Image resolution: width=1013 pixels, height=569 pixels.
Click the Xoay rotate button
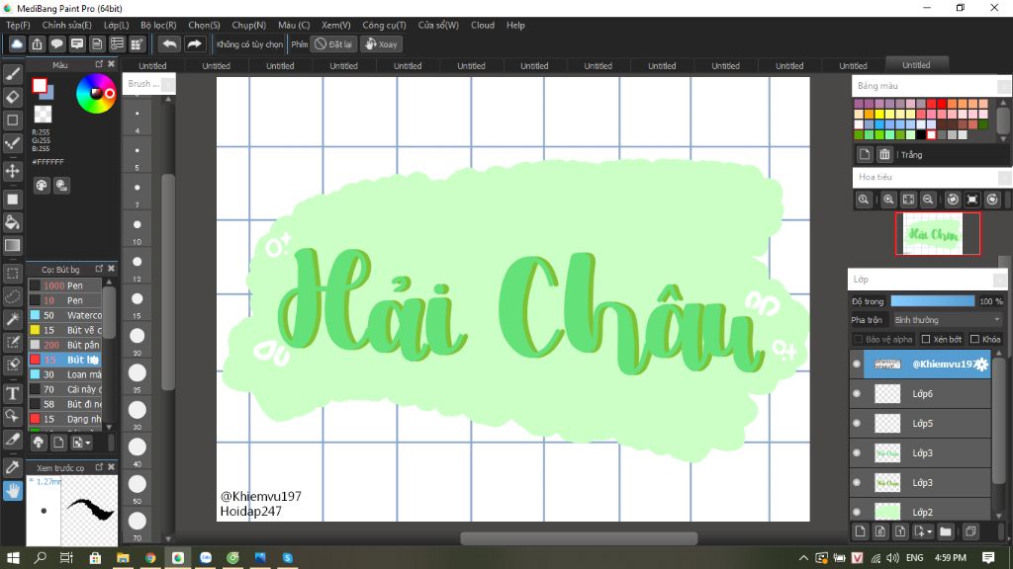(381, 43)
